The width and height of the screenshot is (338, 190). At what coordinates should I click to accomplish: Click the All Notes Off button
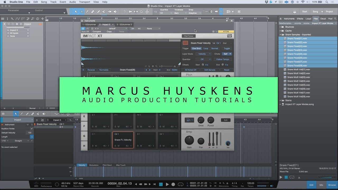point(191,70)
